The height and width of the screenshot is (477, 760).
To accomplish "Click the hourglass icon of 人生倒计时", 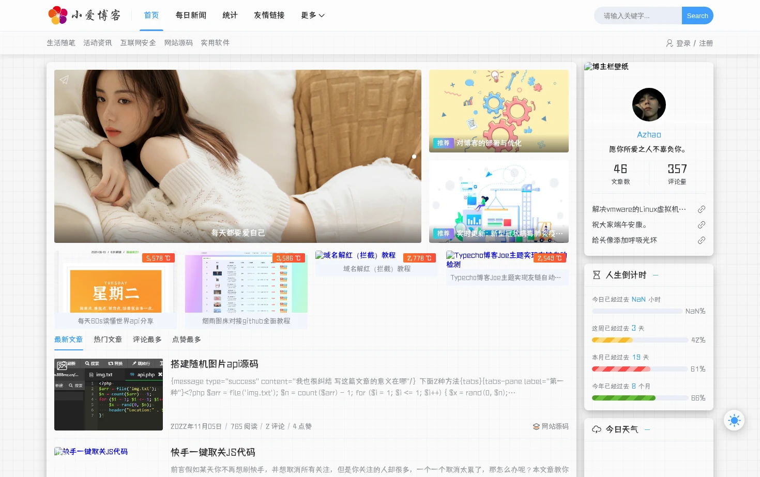I will (597, 275).
